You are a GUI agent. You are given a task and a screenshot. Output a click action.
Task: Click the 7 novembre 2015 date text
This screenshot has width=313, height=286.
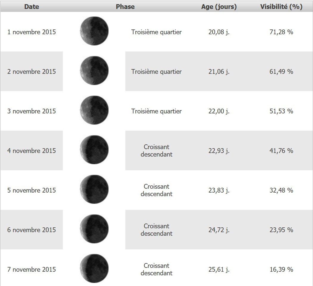[x=32, y=269]
